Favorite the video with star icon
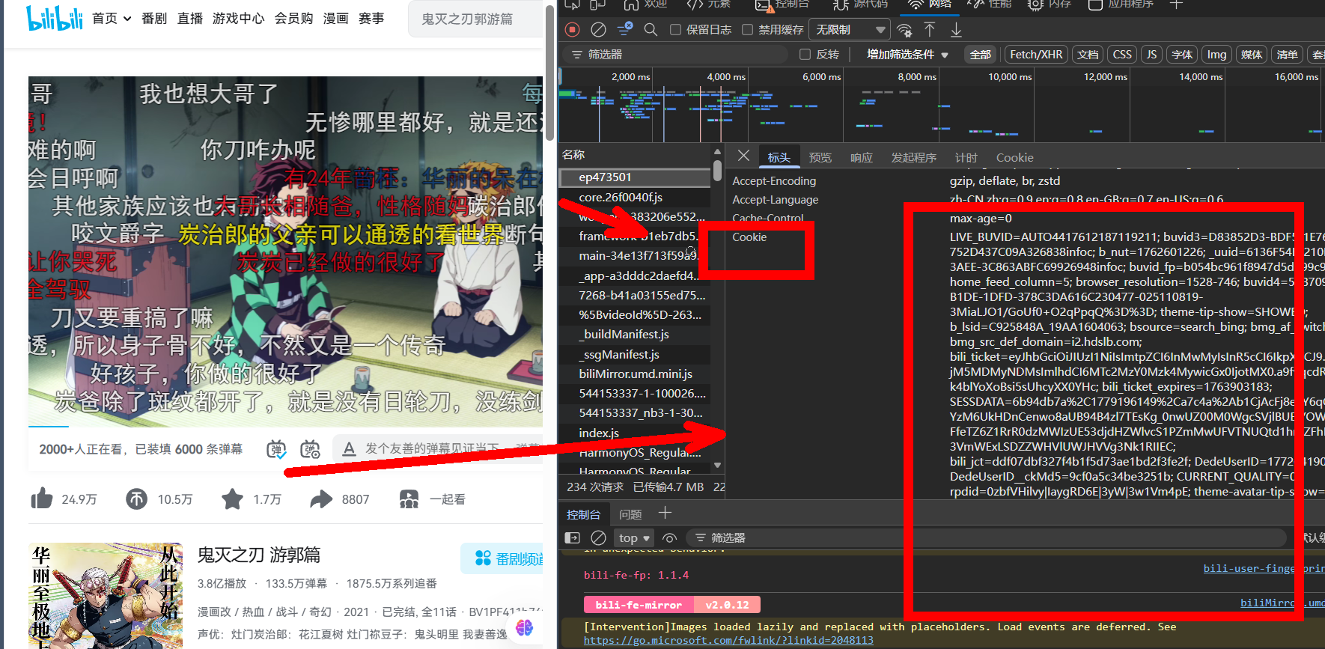The width and height of the screenshot is (1325, 649). pyautogui.click(x=232, y=499)
